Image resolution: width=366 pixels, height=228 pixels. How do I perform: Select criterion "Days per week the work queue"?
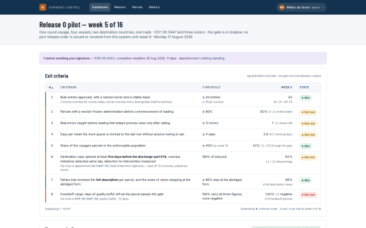pos(122,134)
